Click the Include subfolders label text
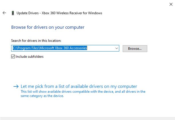Screen dimensions: 175x120 30,56
